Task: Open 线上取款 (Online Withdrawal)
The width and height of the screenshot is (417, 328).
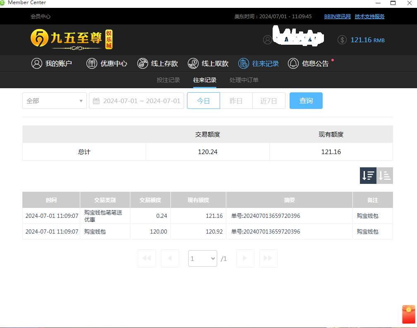Action: coord(208,63)
